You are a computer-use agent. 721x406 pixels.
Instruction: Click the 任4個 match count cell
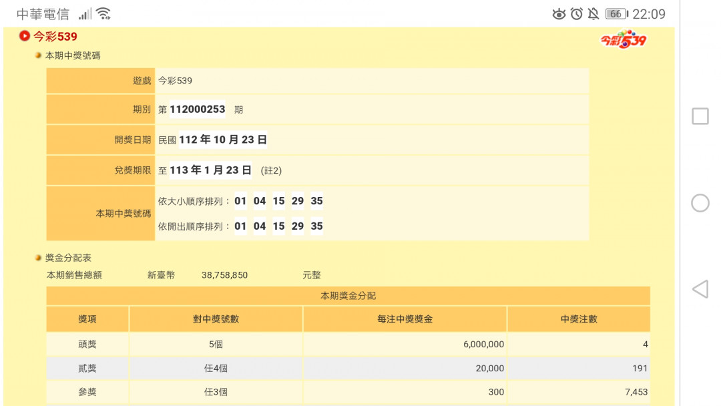tap(216, 369)
